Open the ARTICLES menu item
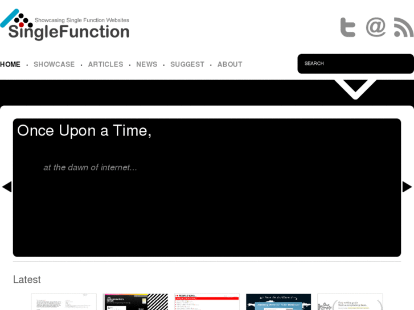The height and width of the screenshot is (310, 414). [x=105, y=64]
